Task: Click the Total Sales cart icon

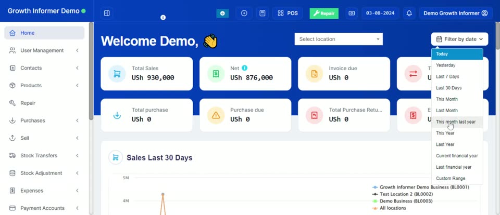Action: point(117,74)
